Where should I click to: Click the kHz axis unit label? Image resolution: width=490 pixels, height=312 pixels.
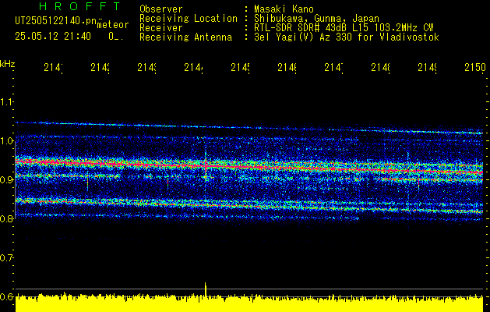[7, 64]
